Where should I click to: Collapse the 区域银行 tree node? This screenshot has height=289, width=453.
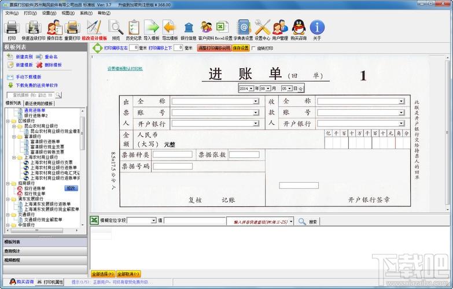[x=8, y=121]
